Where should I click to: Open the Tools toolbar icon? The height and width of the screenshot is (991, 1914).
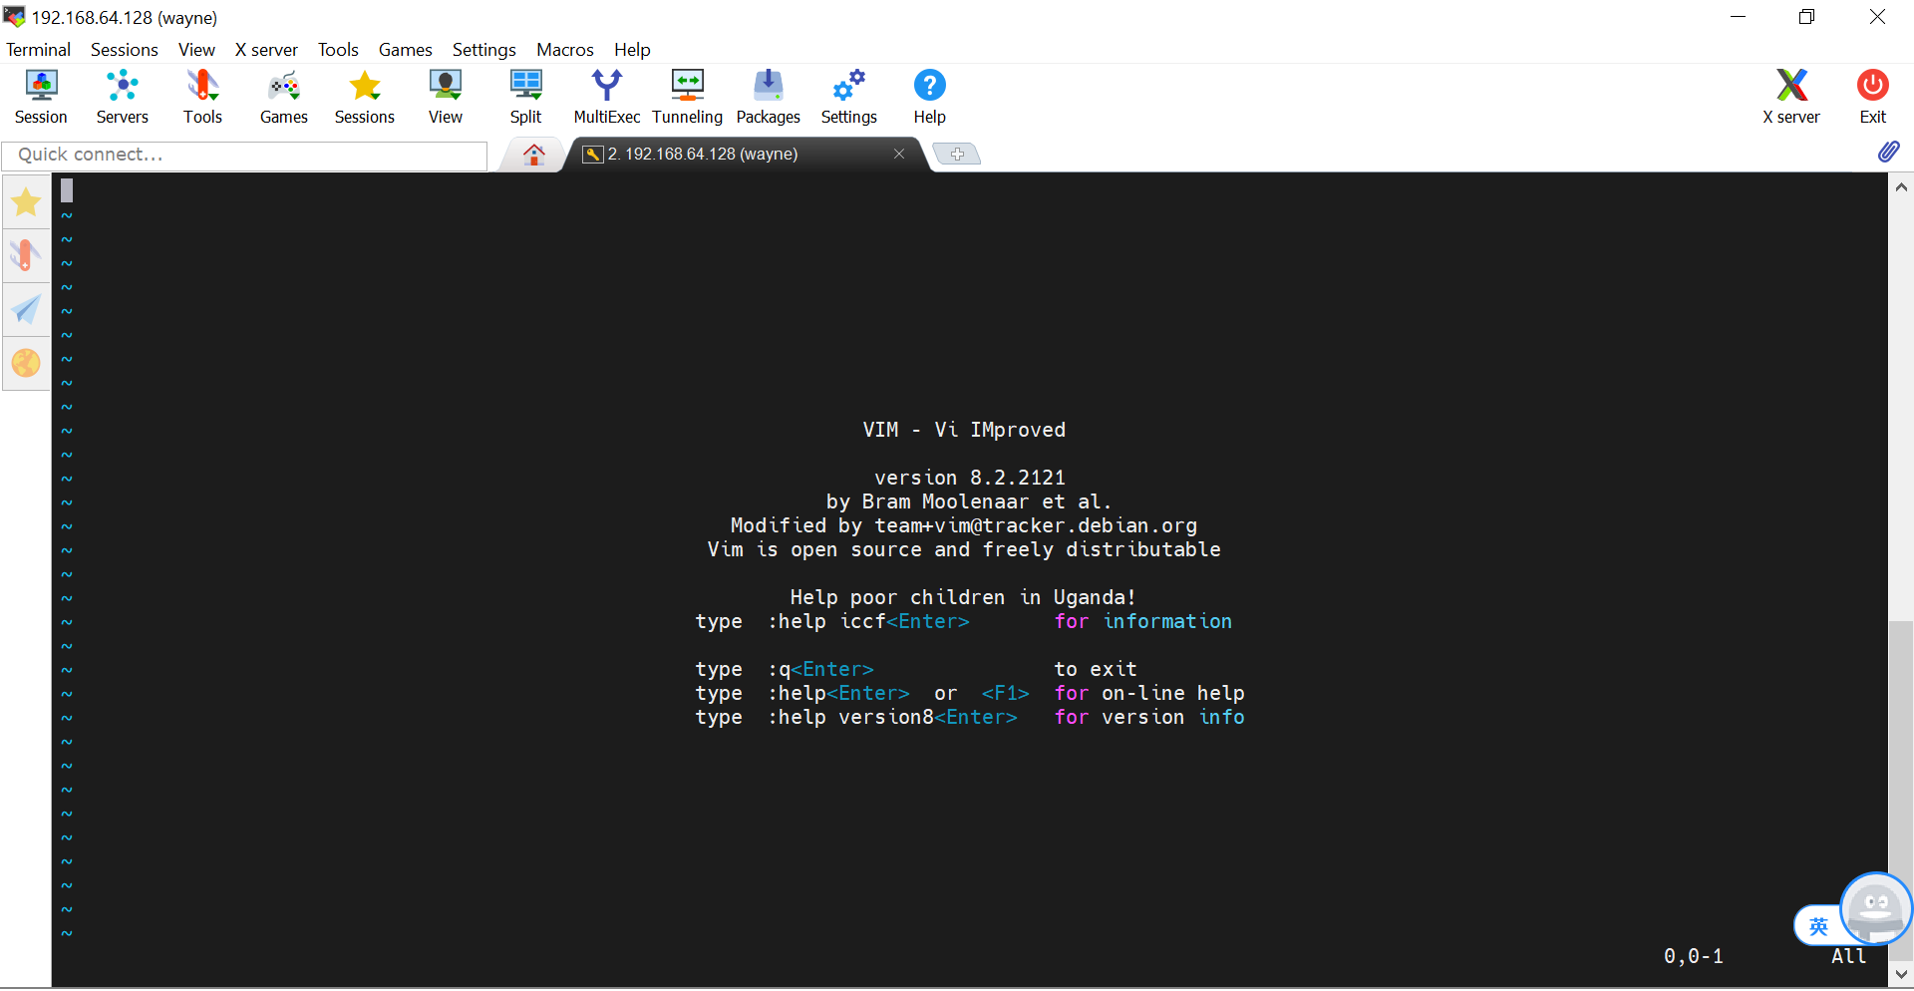[x=202, y=97]
